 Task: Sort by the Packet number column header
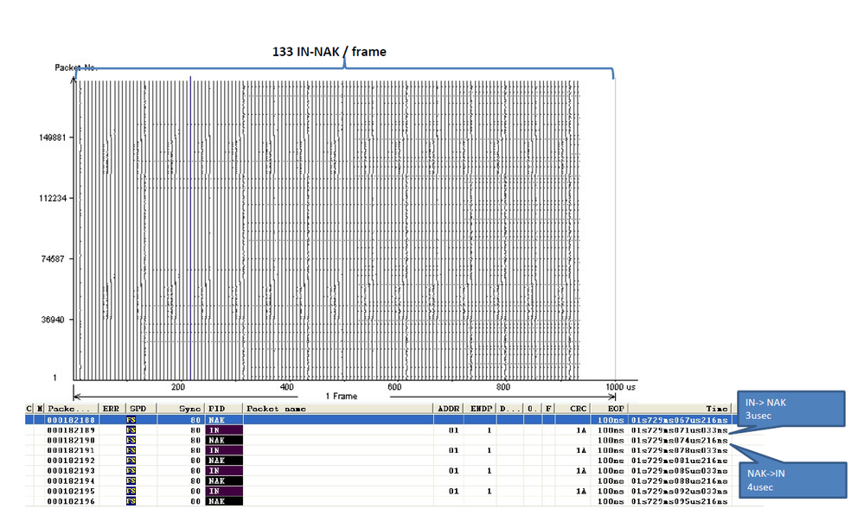coord(72,409)
